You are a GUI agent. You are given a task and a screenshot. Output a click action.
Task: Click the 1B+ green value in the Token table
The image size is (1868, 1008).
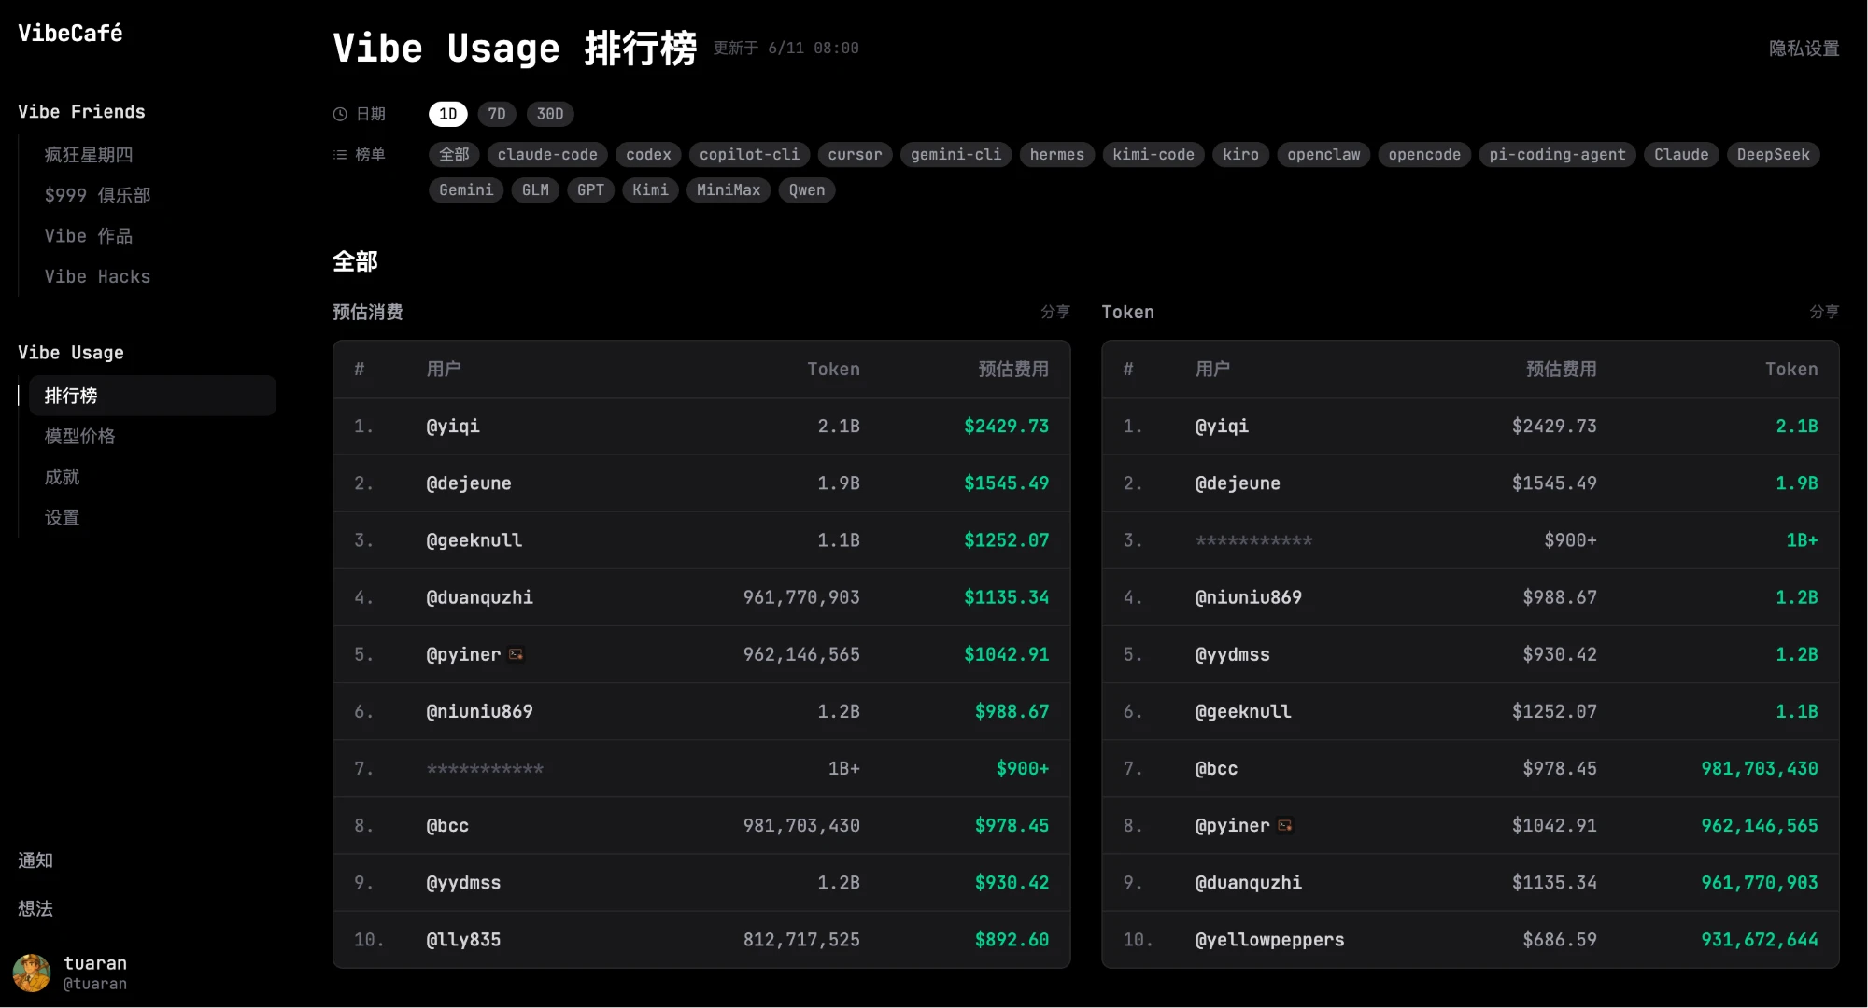pos(1802,540)
